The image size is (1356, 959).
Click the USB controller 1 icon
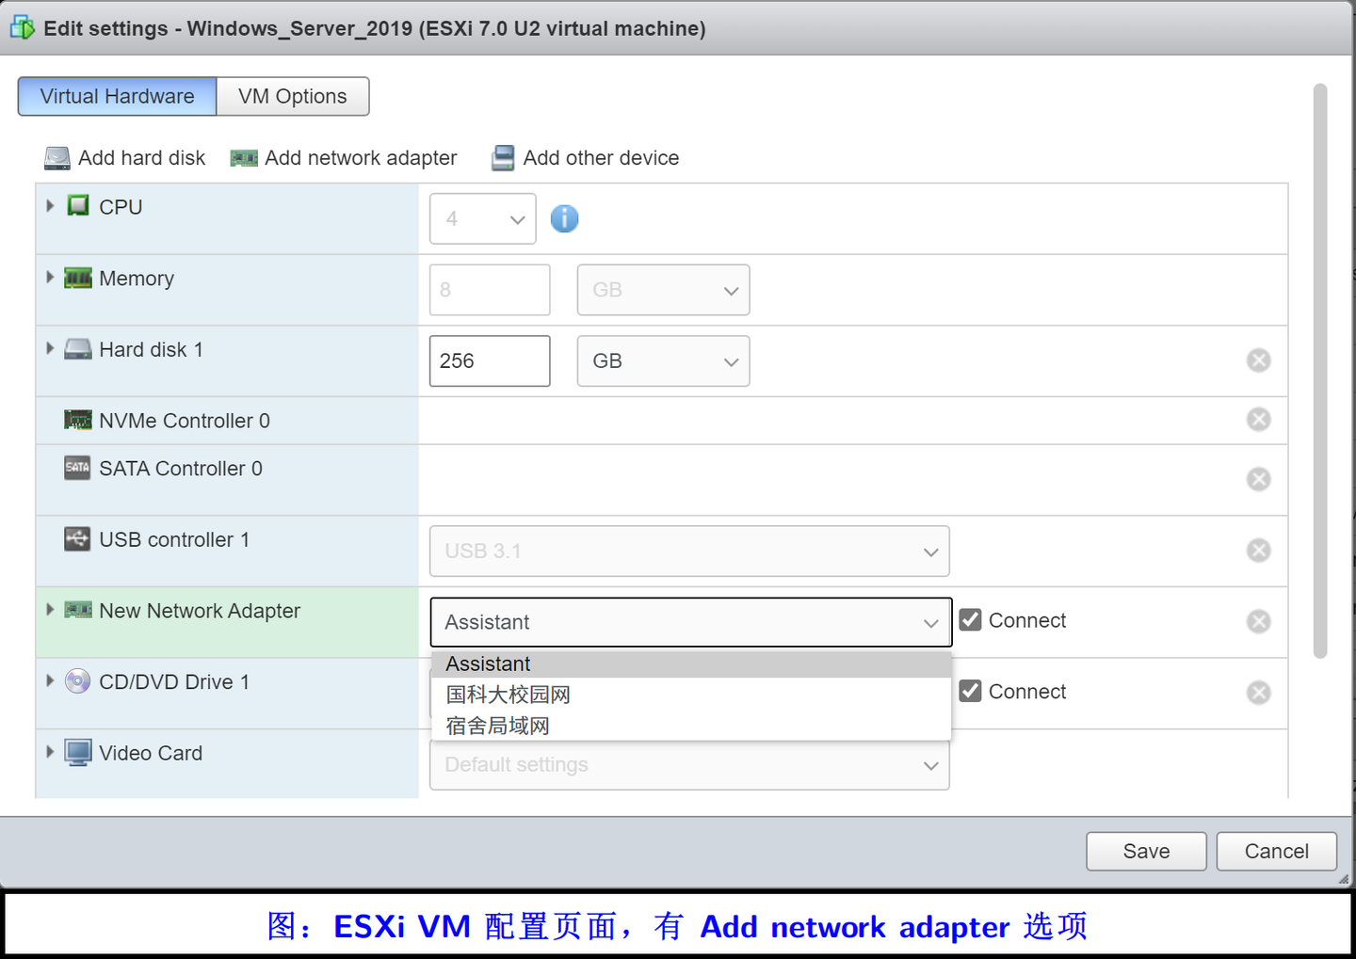click(78, 539)
